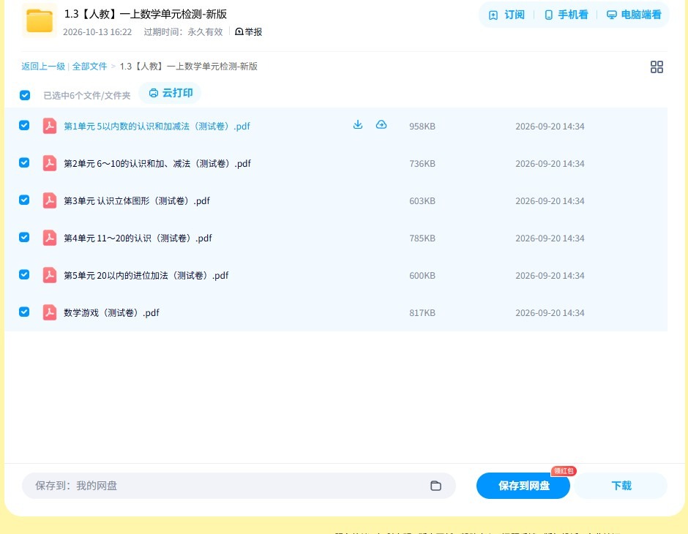Open 第1单元 5以内数的认识和加减法 pdf

pyautogui.click(x=157, y=127)
